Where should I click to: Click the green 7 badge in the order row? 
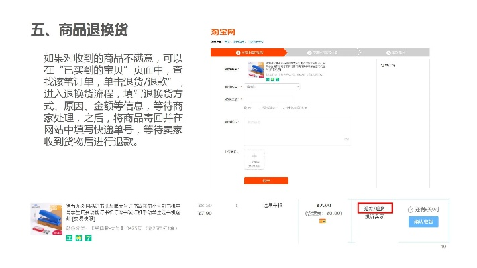(88, 238)
